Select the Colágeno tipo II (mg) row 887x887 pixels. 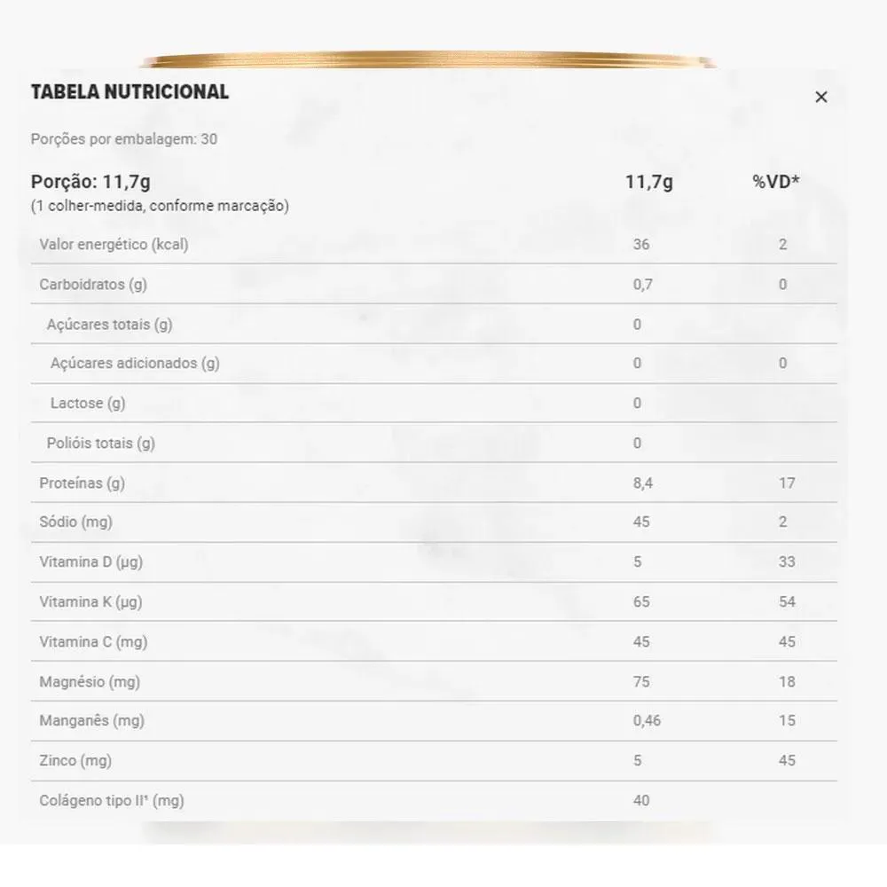434,801
